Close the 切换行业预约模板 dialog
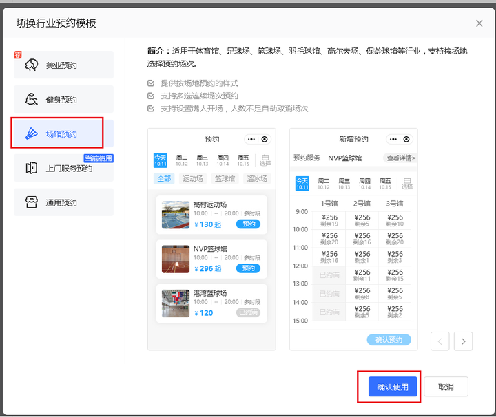This screenshot has width=496, height=417. (479, 23)
